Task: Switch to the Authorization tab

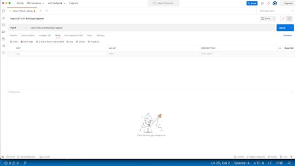Action: pyautogui.click(x=28, y=36)
